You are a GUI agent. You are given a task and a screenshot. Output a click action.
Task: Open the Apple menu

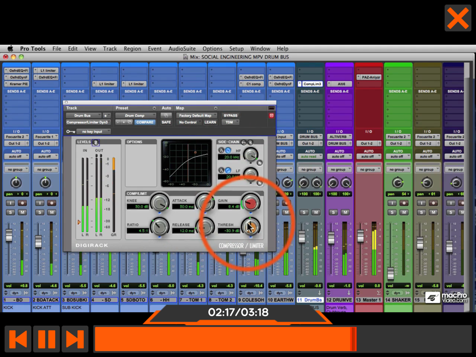[10, 49]
